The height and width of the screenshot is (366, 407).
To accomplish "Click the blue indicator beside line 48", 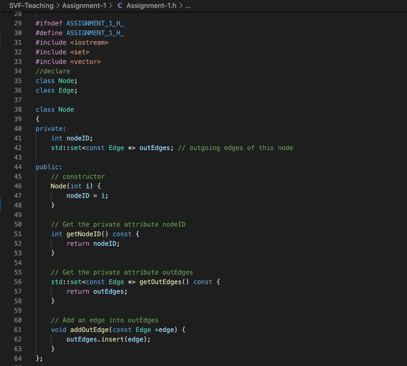I will pyautogui.click(x=1, y=205).
